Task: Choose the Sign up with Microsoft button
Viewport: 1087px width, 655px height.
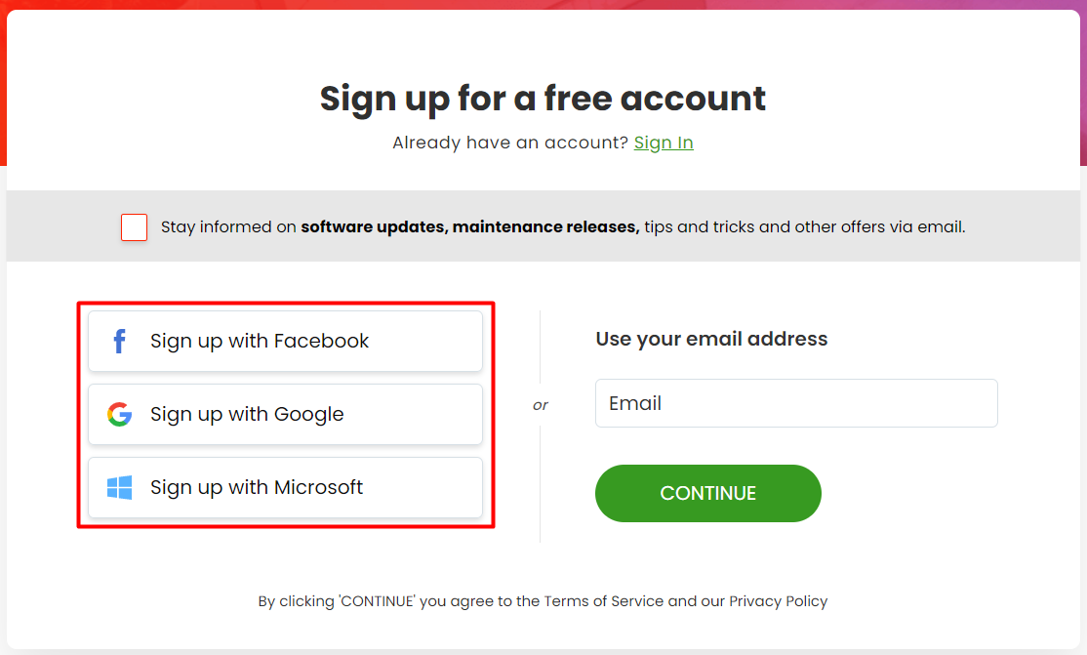Action: (285, 487)
